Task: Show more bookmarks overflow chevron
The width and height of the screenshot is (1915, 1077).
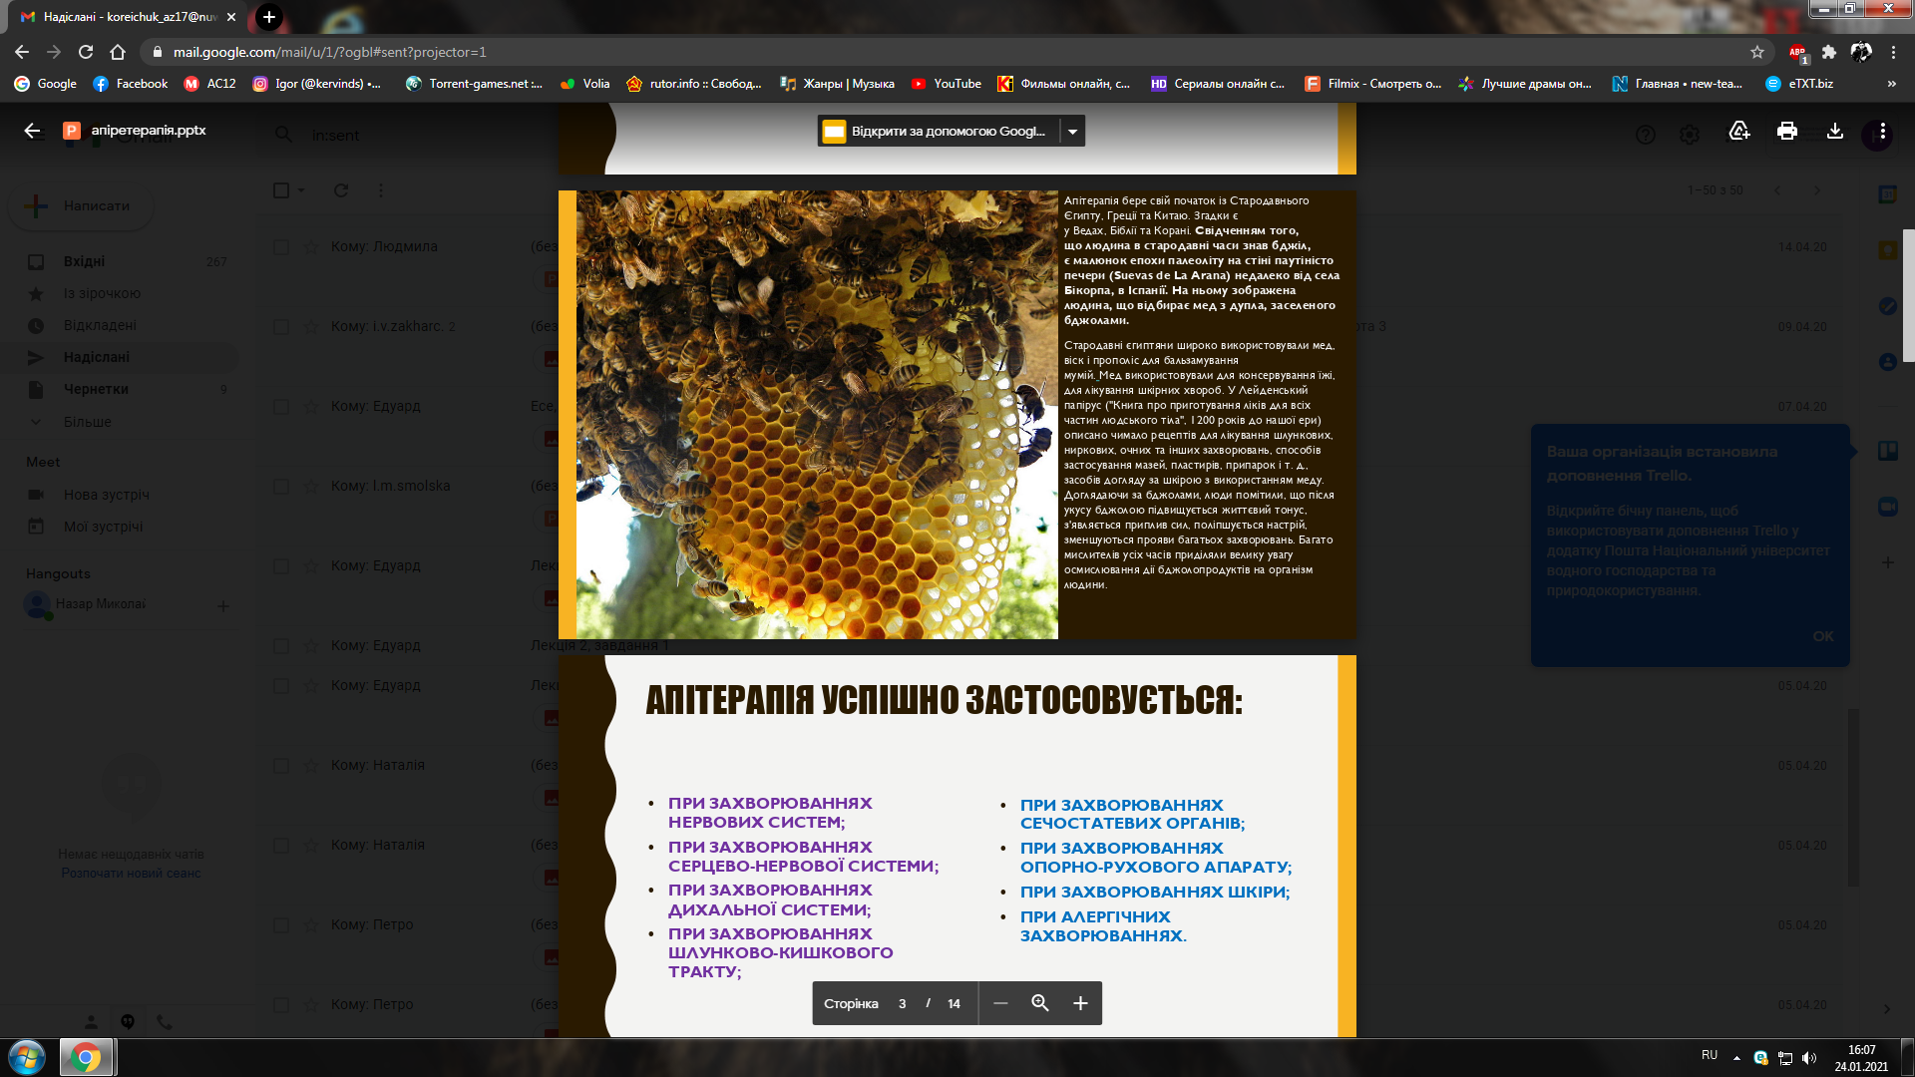Action: pos(1892,84)
